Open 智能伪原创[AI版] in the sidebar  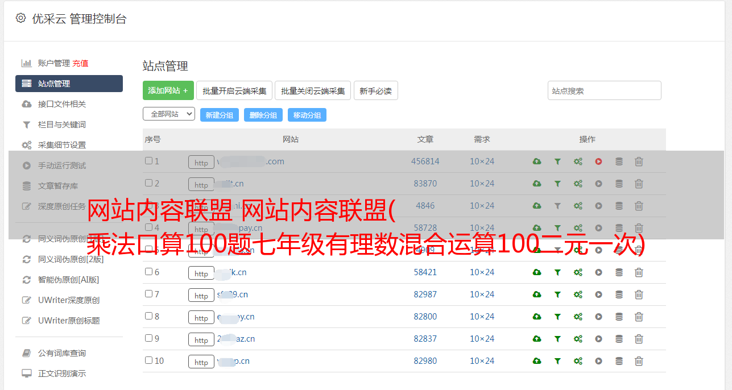click(69, 280)
